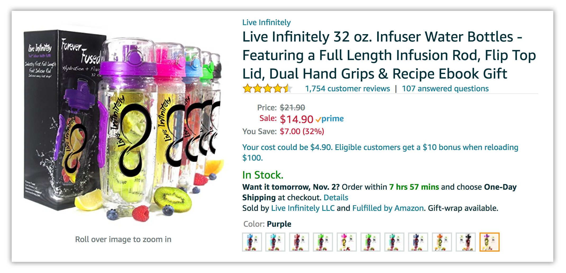This screenshot has width=566, height=273.
Task: Click the crossed-out $21.90 list price
Action: [292, 108]
